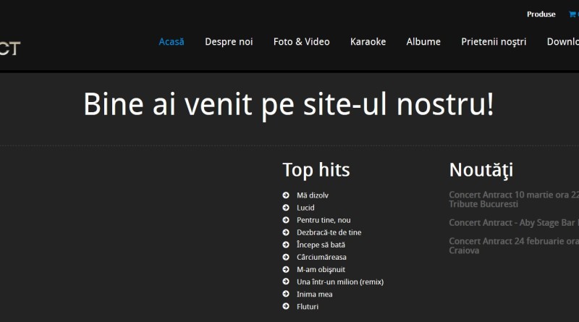
Task: Click the Antract logo in the header
Action: 10,48
